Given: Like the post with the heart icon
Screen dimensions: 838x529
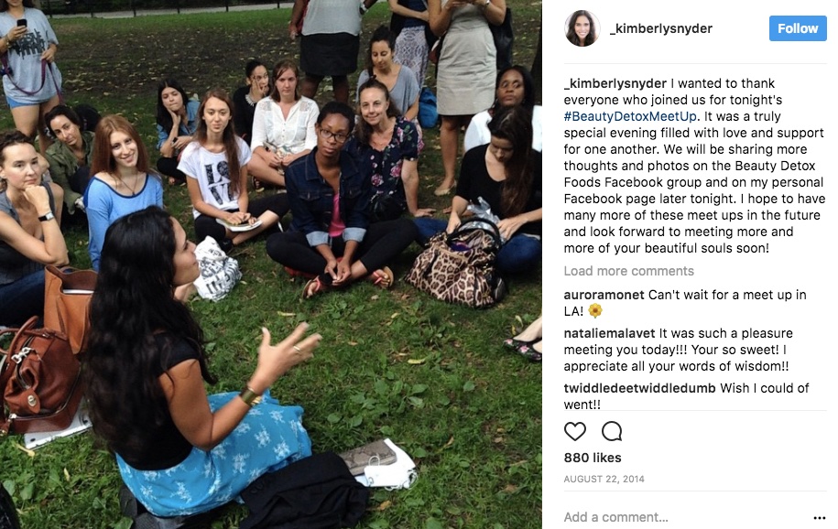Looking at the screenshot, I should click(575, 431).
